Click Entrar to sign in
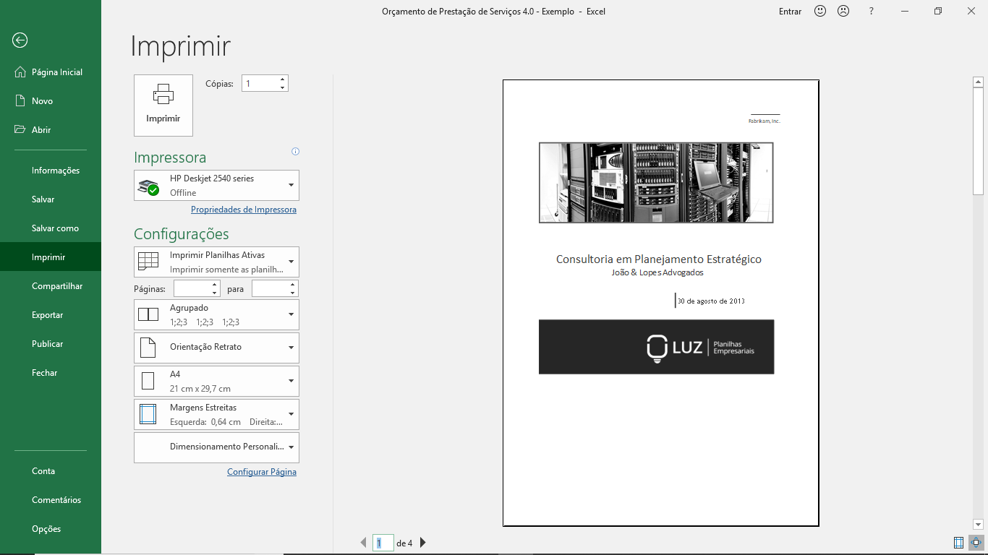Image resolution: width=988 pixels, height=555 pixels. (790, 12)
